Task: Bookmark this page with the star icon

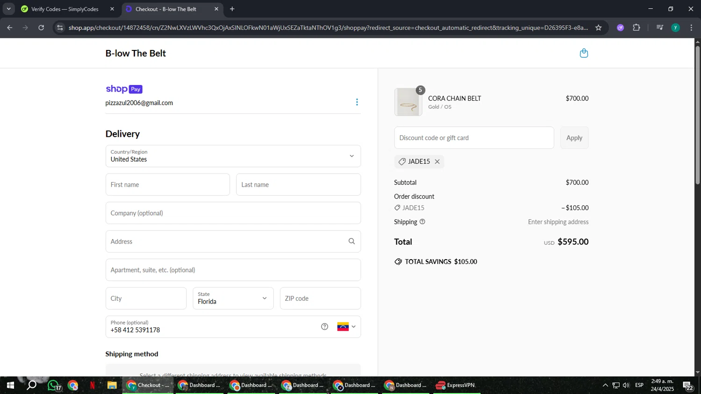Action: [x=598, y=28]
